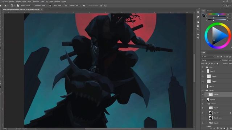Image resolution: width=232 pixels, height=130 pixels.
Task: Open the Ventana menu
Action: click(57, 1)
